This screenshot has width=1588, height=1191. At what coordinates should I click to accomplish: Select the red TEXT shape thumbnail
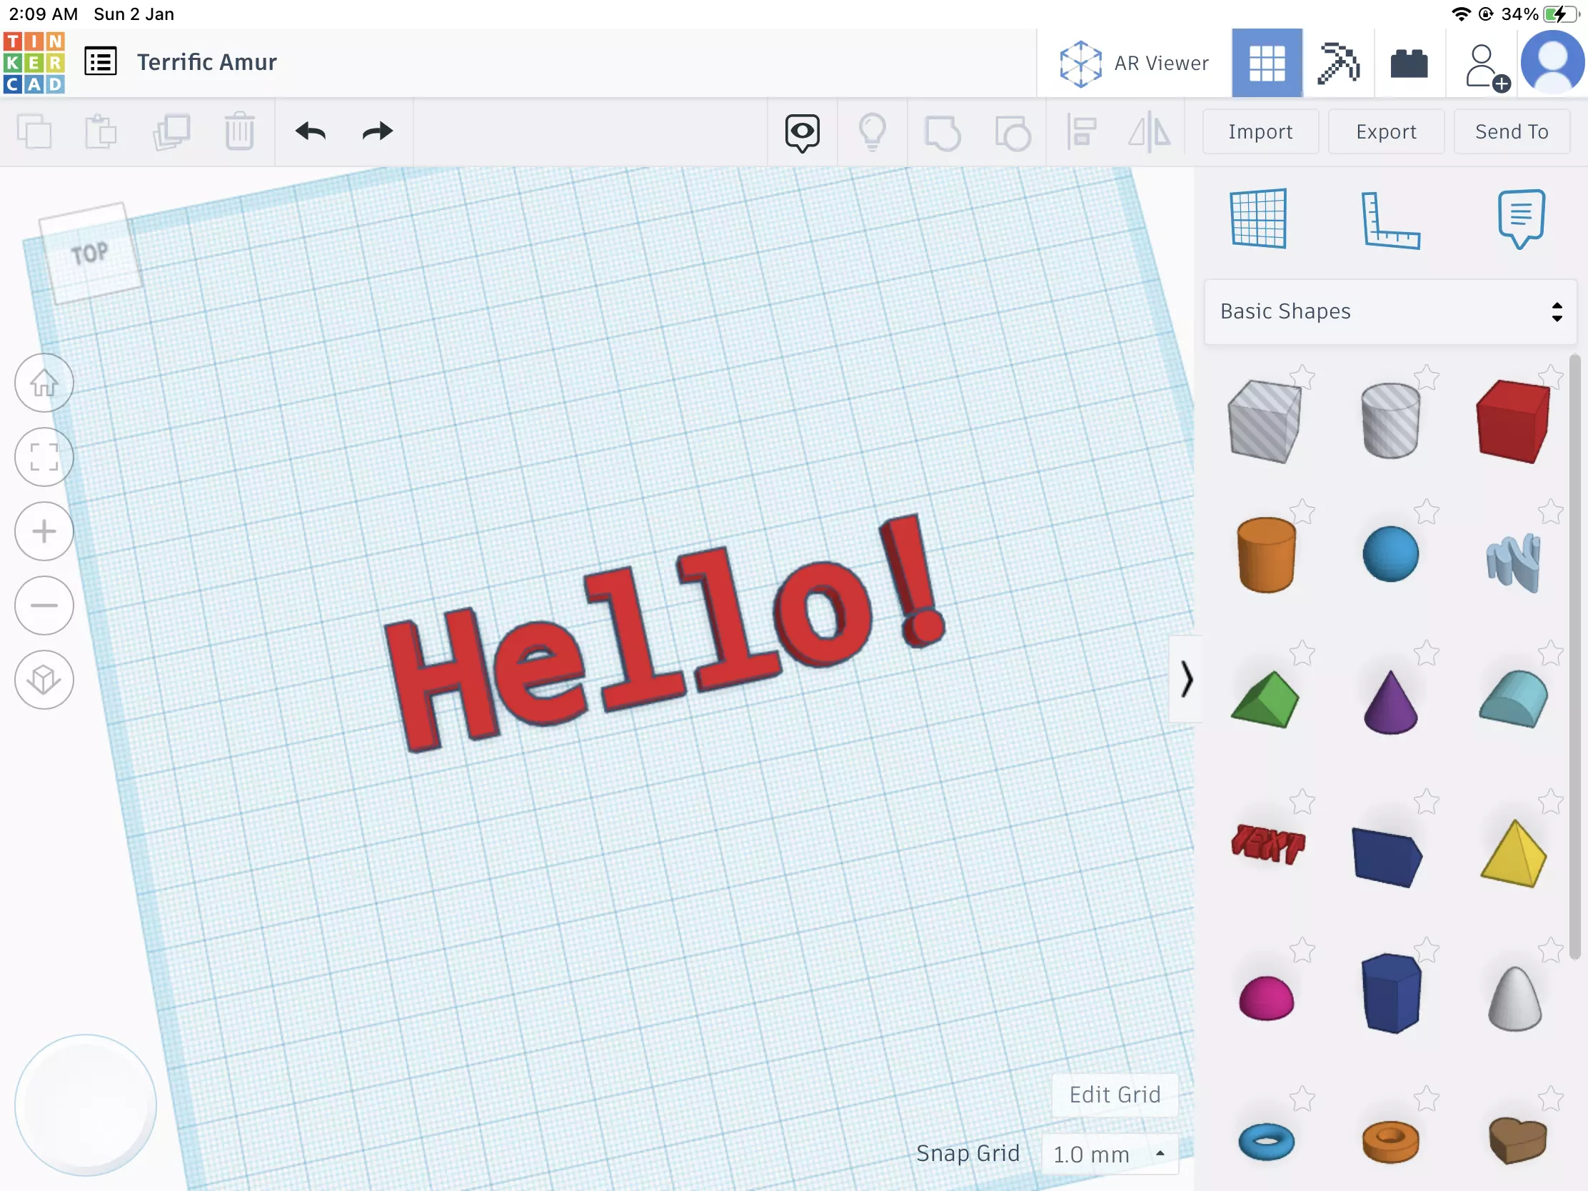[x=1267, y=844]
